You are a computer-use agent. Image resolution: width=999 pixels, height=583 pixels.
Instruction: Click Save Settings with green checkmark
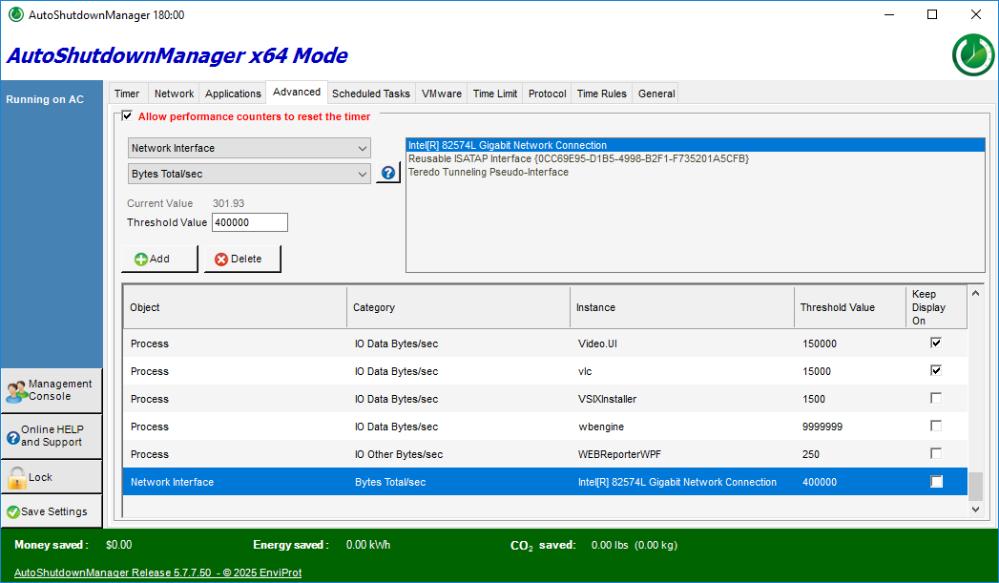tap(52, 511)
